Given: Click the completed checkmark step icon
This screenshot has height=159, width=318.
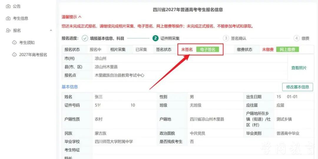Looking at the screenshot, I should click(85, 38).
